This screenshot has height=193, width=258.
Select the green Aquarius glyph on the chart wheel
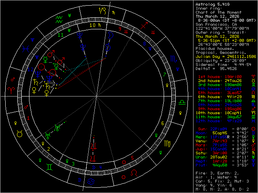coord(59,19)
